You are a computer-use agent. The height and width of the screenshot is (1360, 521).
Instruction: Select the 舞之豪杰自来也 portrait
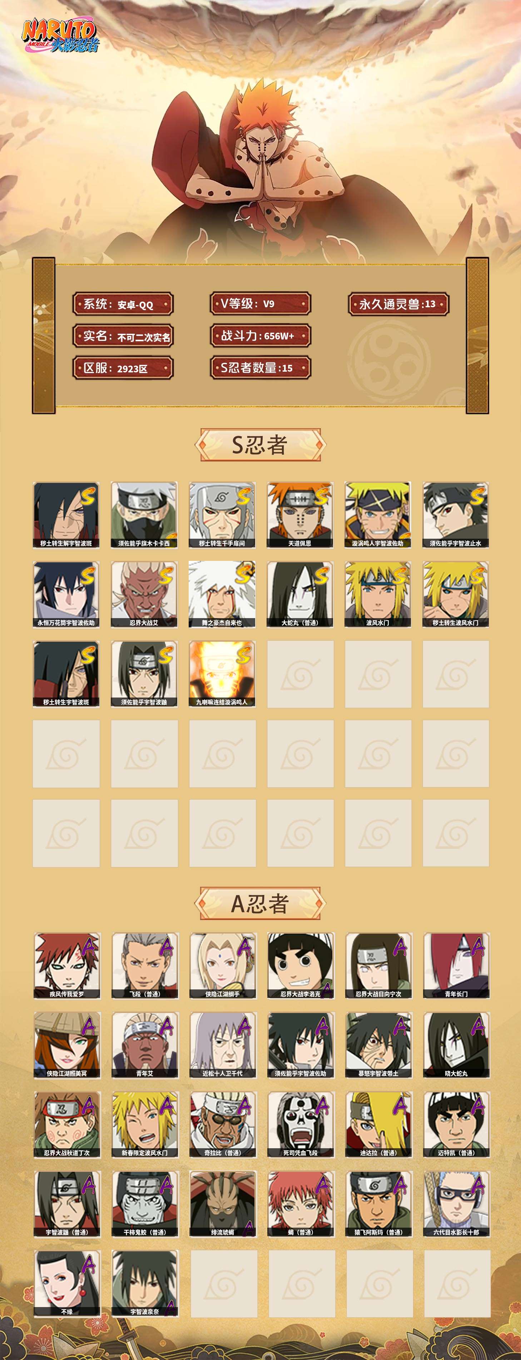(x=222, y=595)
